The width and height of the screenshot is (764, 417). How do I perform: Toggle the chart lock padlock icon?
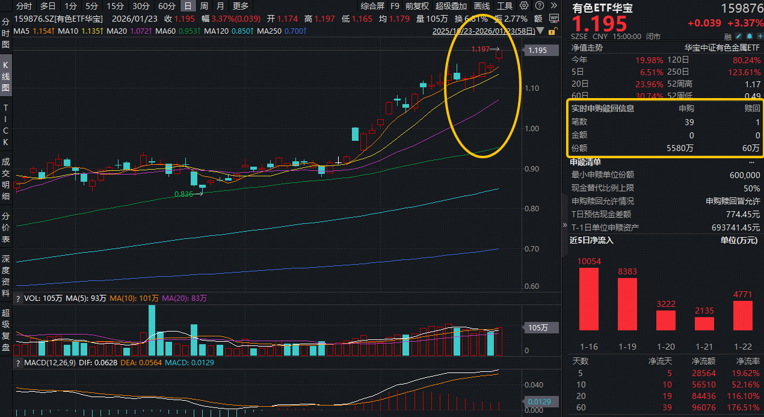pos(553,31)
